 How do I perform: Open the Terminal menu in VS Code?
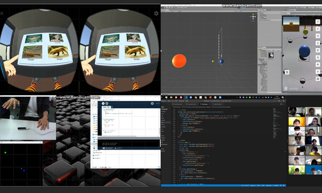click(181, 101)
